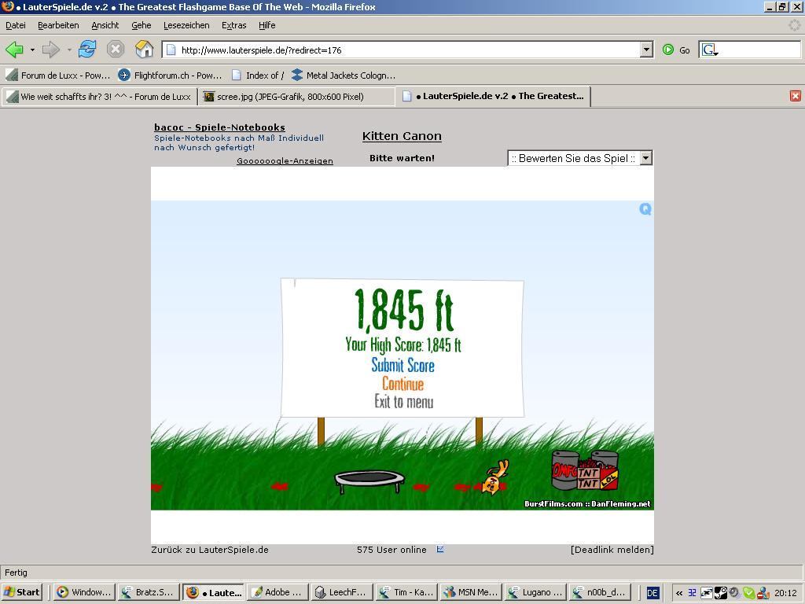Viewport: 805px width, 604px height.
Task: Open Flightforum.ch bookmark
Action: point(170,75)
